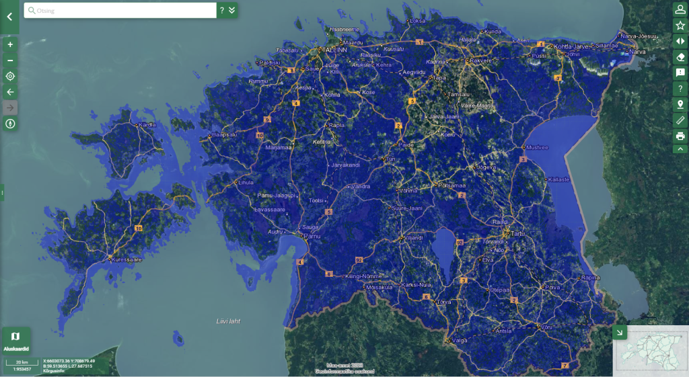689x377 pixels.
Task: Open the user account icon
Action: 680,9
